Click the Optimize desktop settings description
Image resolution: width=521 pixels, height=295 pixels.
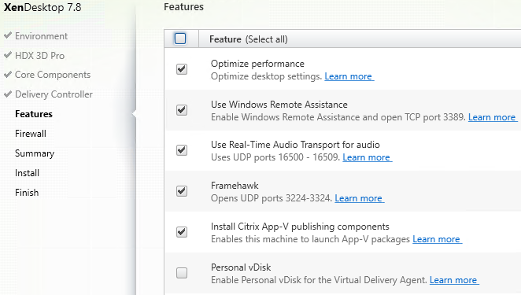(267, 76)
